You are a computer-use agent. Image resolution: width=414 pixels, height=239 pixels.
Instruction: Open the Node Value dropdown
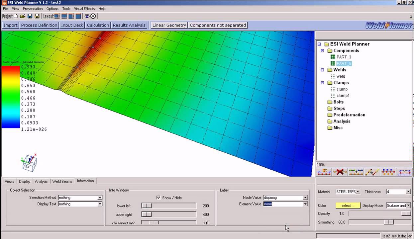(x=305, y=198)
